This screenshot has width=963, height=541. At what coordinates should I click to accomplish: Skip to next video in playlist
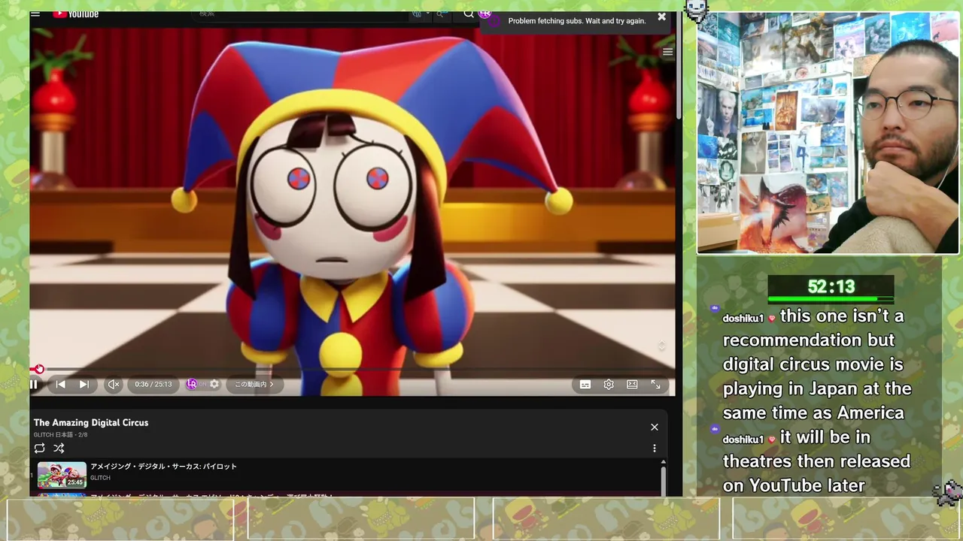(84, 385)
